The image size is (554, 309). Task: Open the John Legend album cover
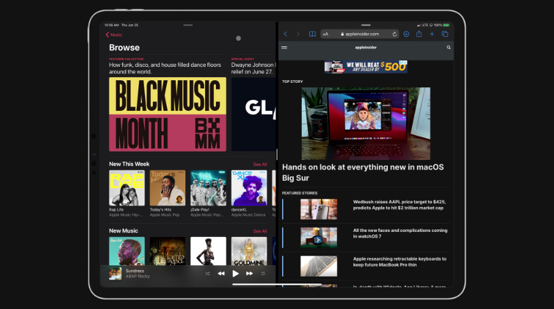coord(127,251)
